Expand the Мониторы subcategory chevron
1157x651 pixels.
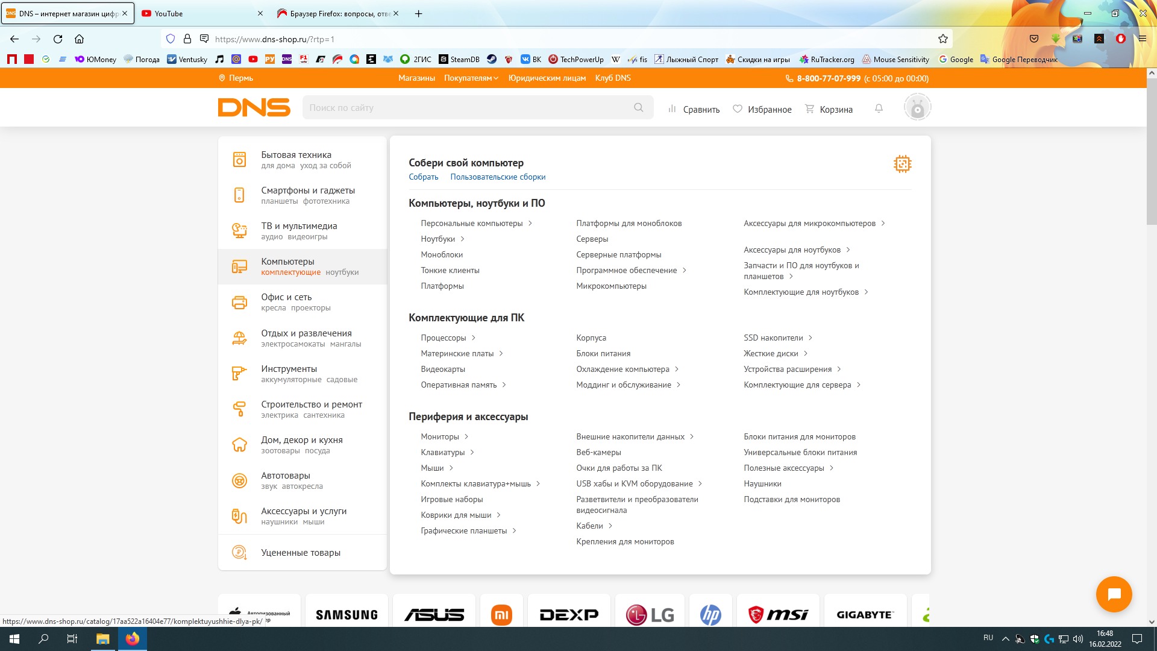point(466,437)
